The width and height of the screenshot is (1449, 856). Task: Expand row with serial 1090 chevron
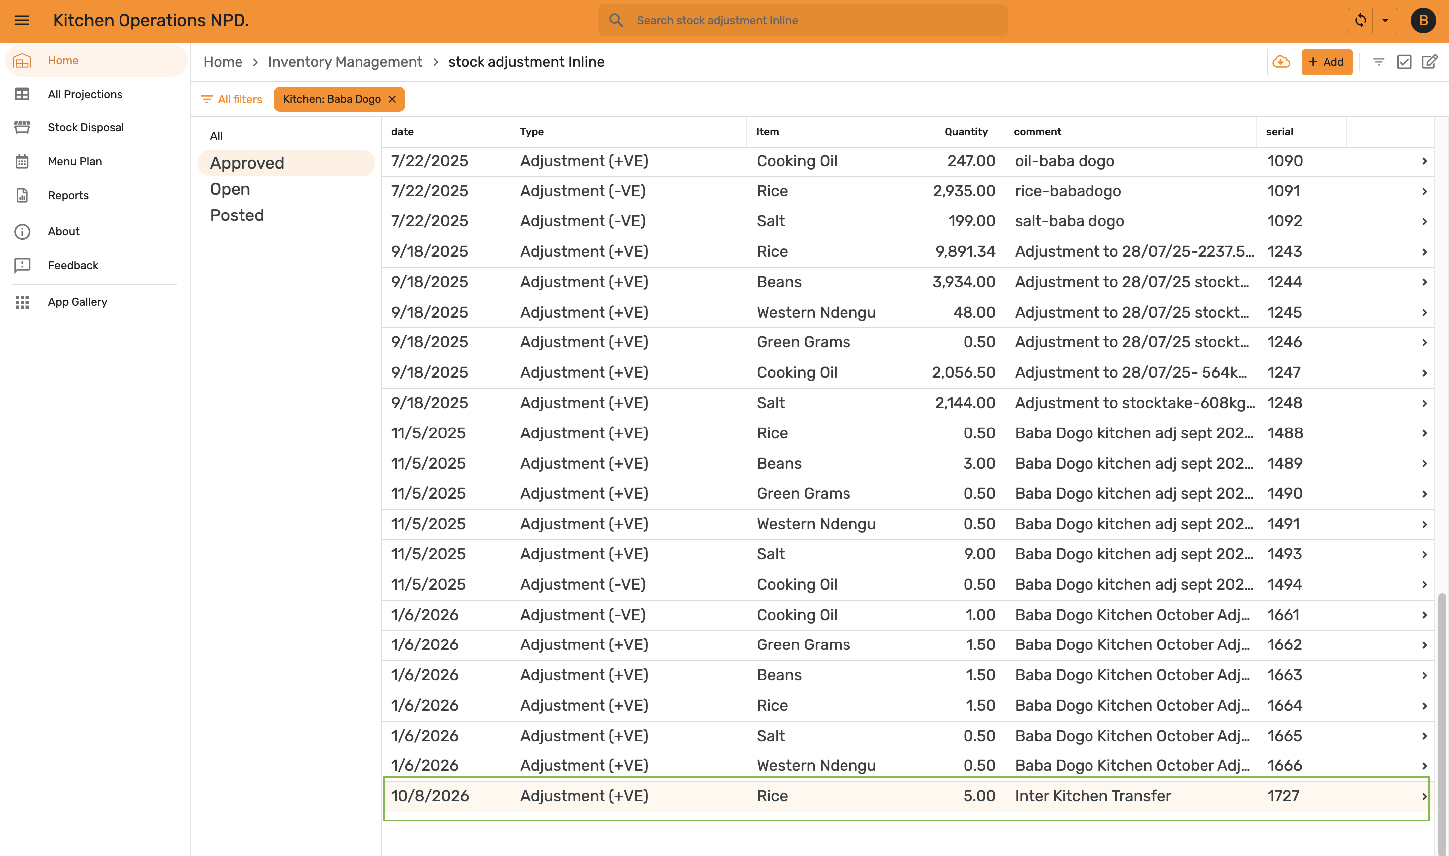1424,162
